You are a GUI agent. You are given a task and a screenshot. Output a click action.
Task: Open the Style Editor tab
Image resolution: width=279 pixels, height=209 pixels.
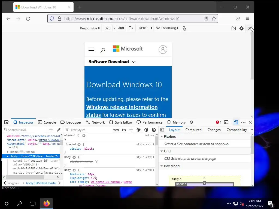[121, 122]
